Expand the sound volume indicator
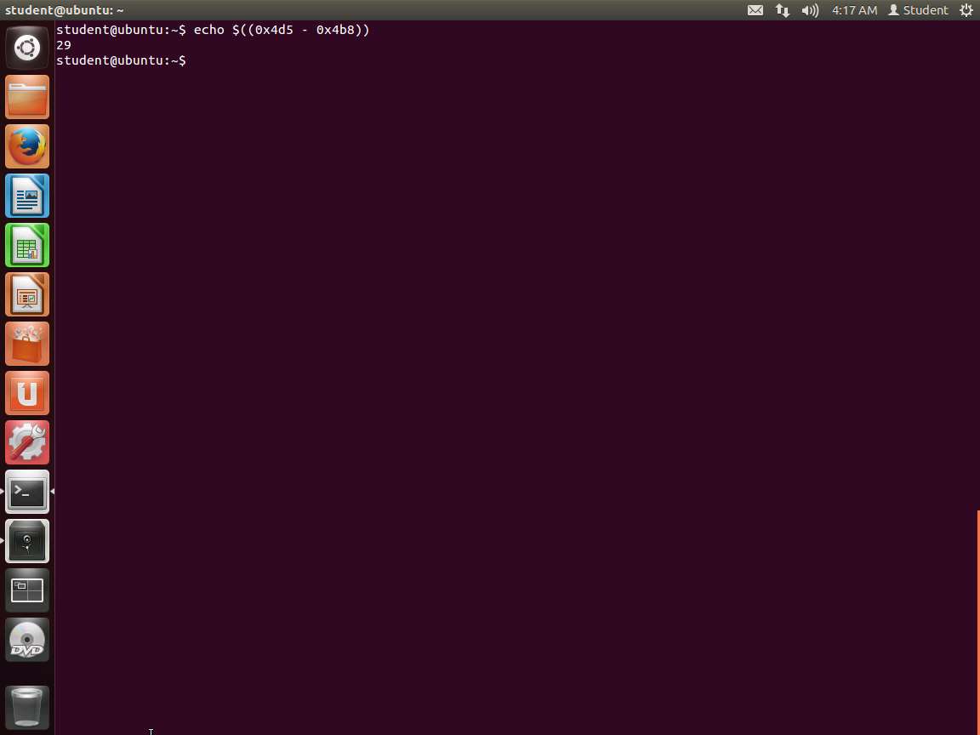The width and height of the screenshot is (980, 735). (809, 10)
